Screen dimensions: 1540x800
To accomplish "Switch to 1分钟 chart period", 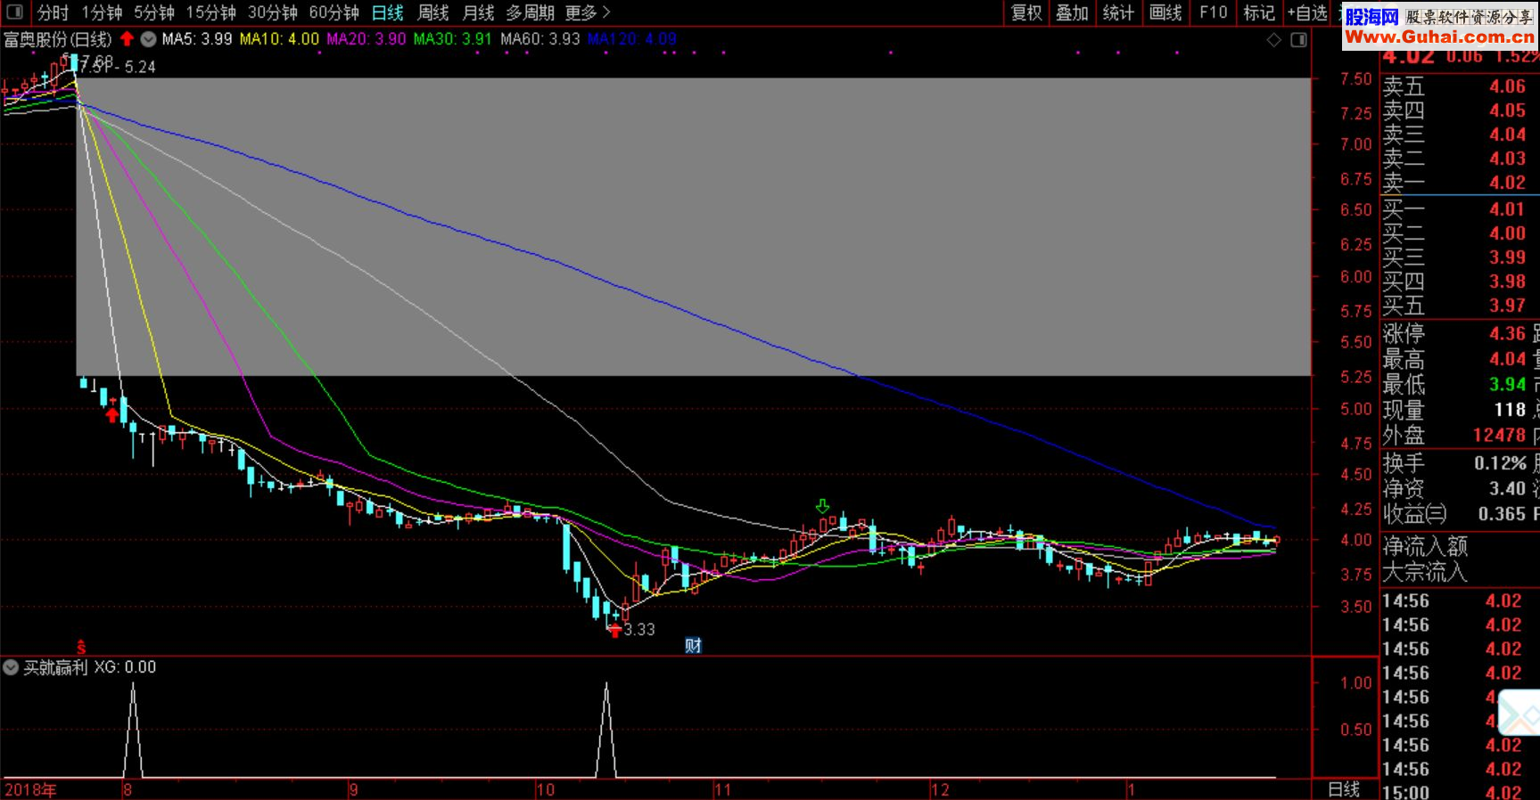I will click(x=102, y=12).
